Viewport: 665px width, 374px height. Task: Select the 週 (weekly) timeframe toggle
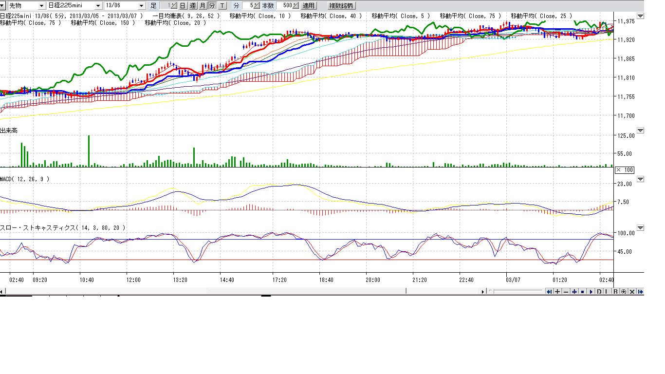(x=192, y=6)
